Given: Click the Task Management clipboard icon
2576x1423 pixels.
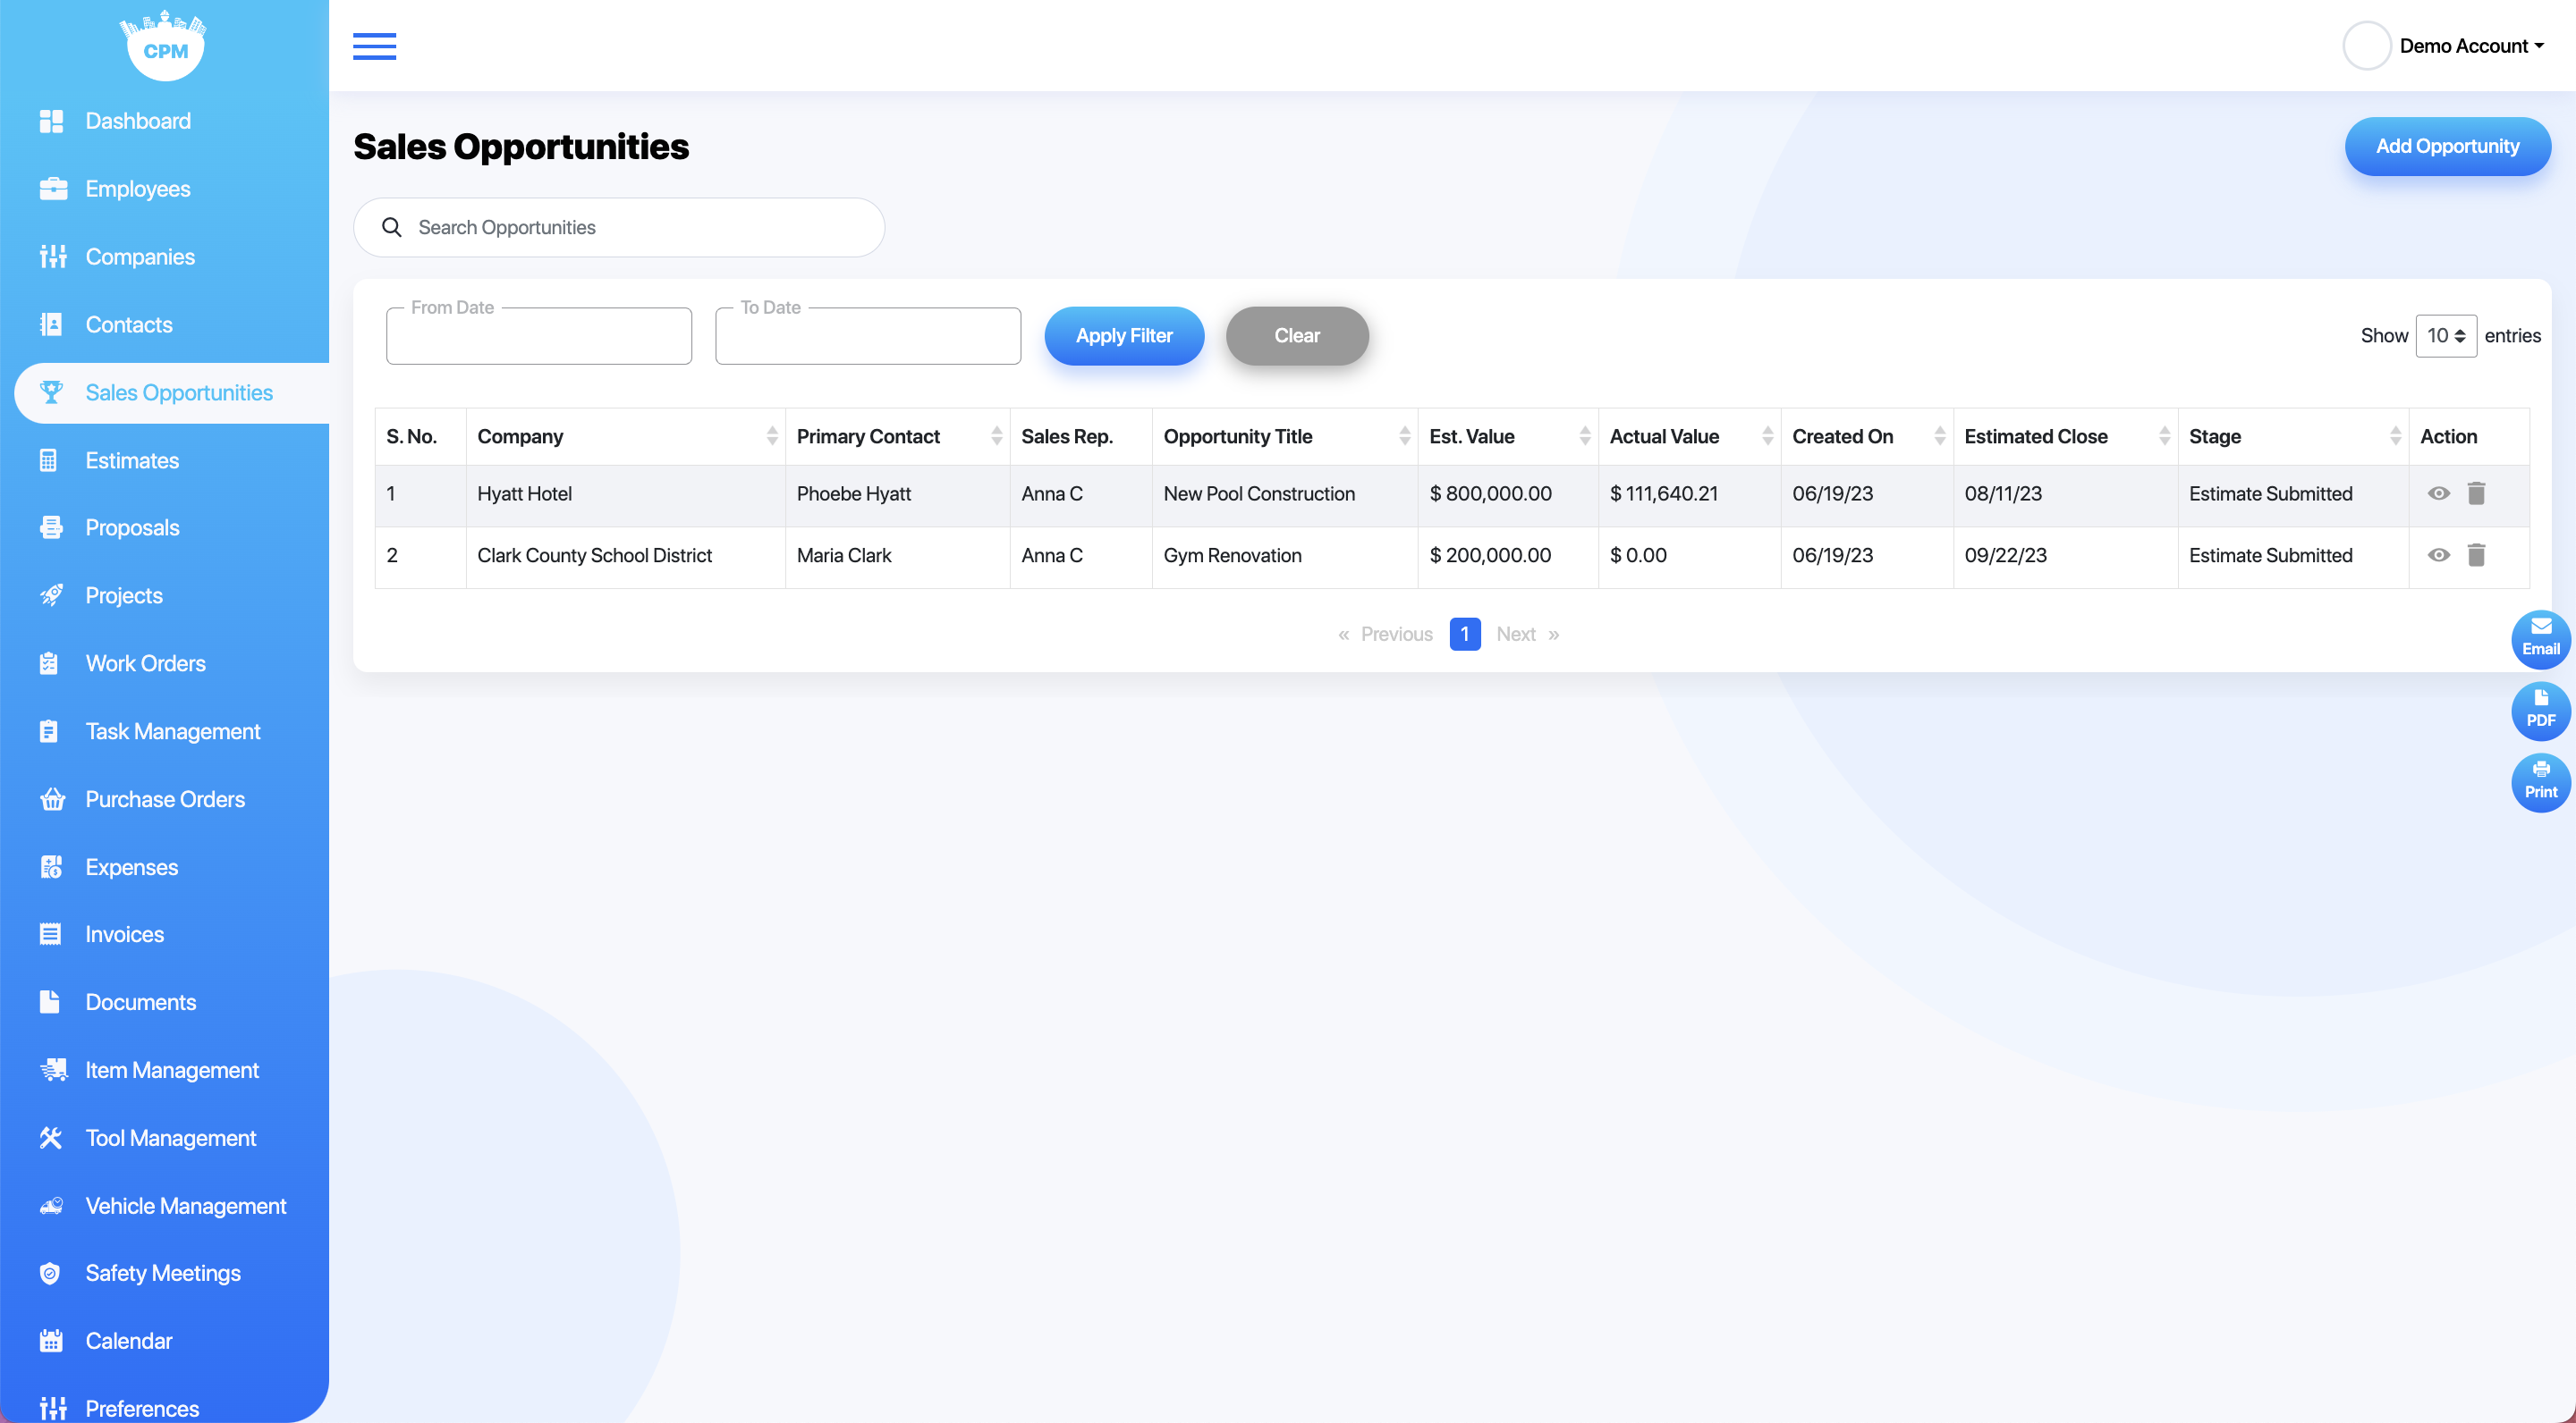Looking at the screenshot, I should [49, 731].
